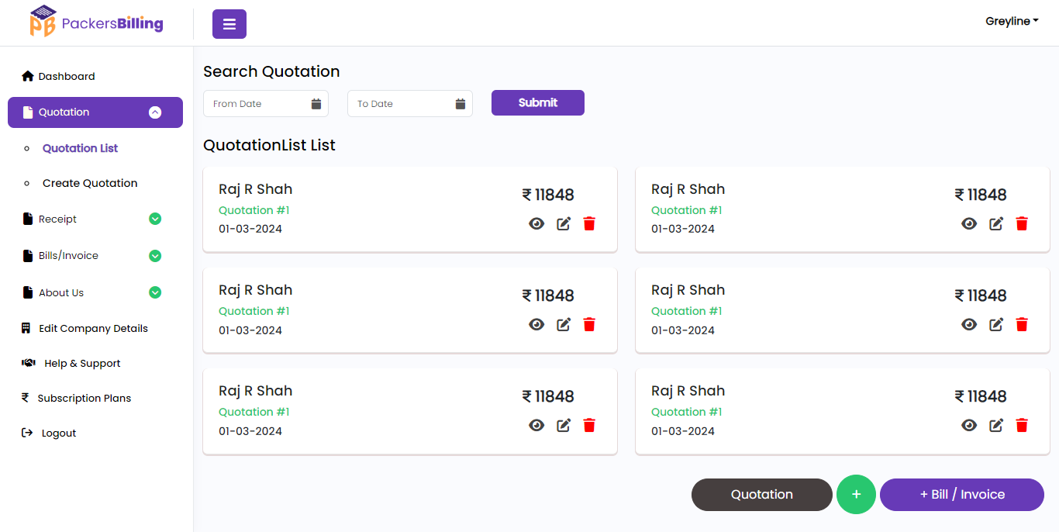View the top-left quotation card via eye icon

click(x=536, y=223)
